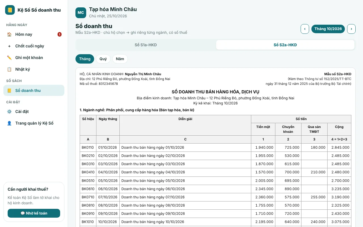This screenshot has height=227, width=363.
Task: Click the Tiền mặt column header
Action: coord(263,129)
